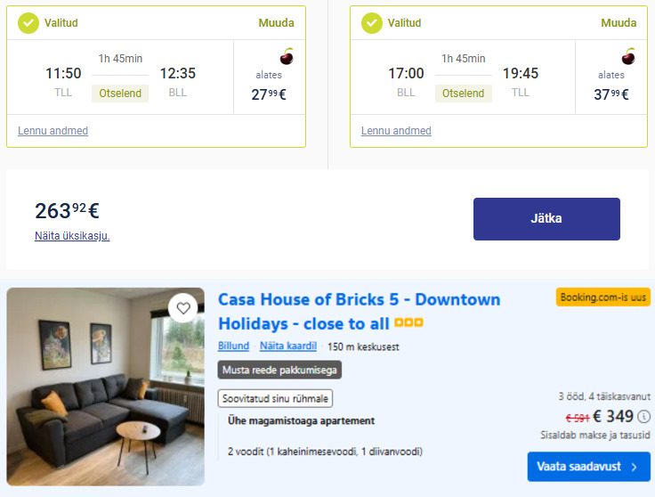The height and width of the screenshot is (497, 655).
Task: Show price breakdown via Näita üksikasju
Action: click(x=72, y=236)
